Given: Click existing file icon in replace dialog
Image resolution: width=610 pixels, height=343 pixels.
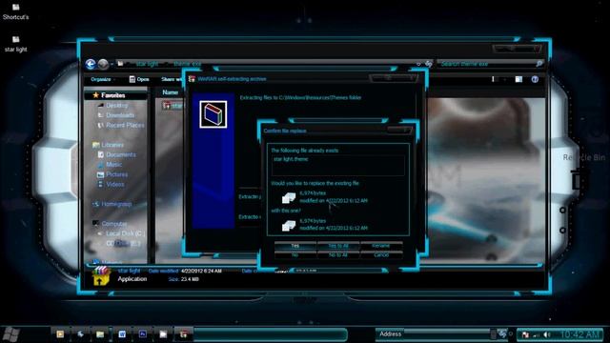Looking at the screenshot, I should pos(288,197).
